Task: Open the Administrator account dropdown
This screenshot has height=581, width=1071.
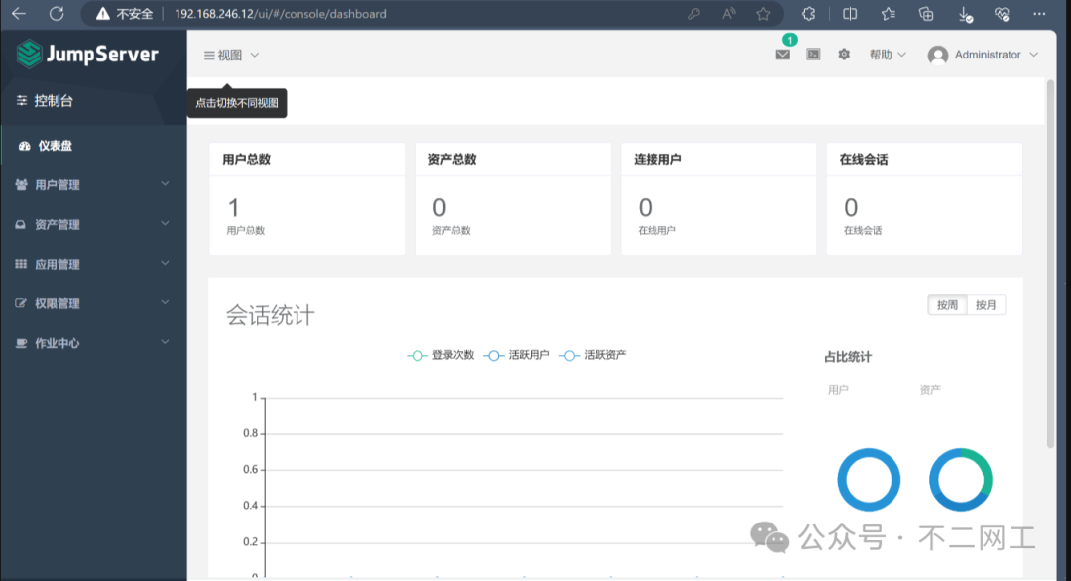Action: 984,56
